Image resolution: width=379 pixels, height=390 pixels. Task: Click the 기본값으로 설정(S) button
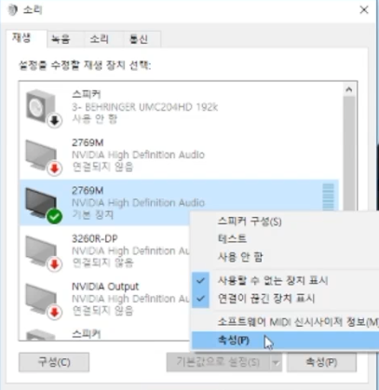coord(218,362)
